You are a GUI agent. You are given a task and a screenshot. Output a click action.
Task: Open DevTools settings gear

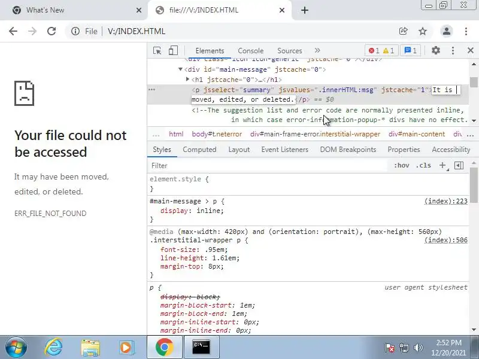[x=436, y=50]
